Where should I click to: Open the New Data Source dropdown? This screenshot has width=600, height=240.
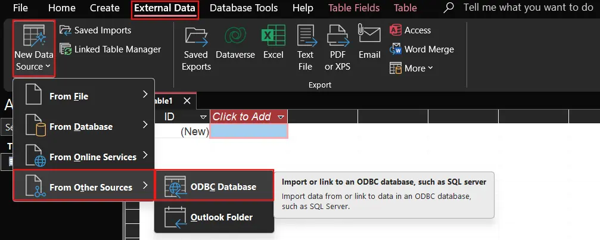click(x=34, y=48)
